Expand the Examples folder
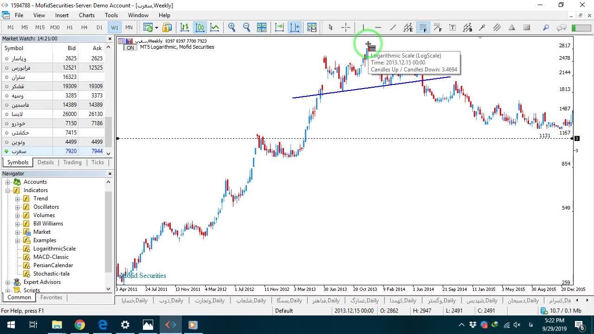The height and width of the screenshot is (334, 594). click(17, 240)
